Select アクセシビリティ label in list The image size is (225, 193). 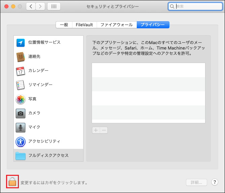coord(44,141)
